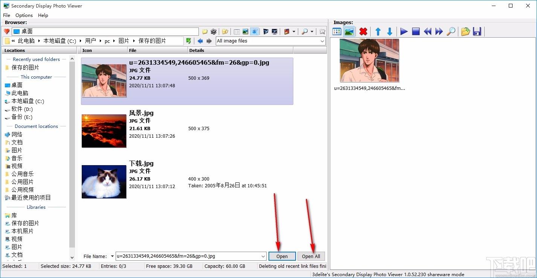Viewport: 537px width, 278px height.
Task: Expand the File Name combo box arrow
Action: (x=263, y=256)
